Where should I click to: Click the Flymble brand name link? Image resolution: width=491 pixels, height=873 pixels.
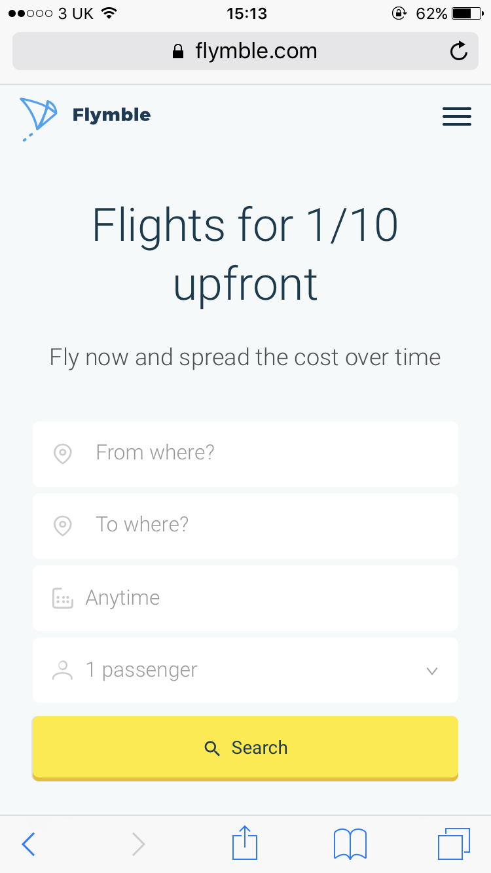111,115
